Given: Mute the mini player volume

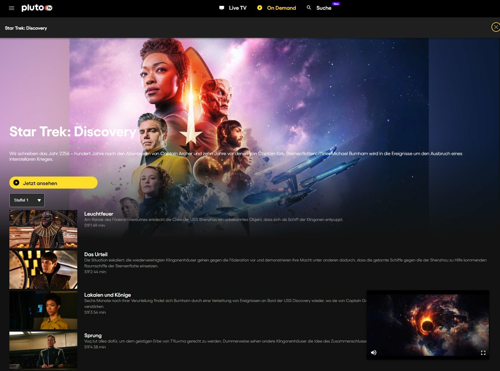Looking at the screenshot, I should (x=374, y=352).
